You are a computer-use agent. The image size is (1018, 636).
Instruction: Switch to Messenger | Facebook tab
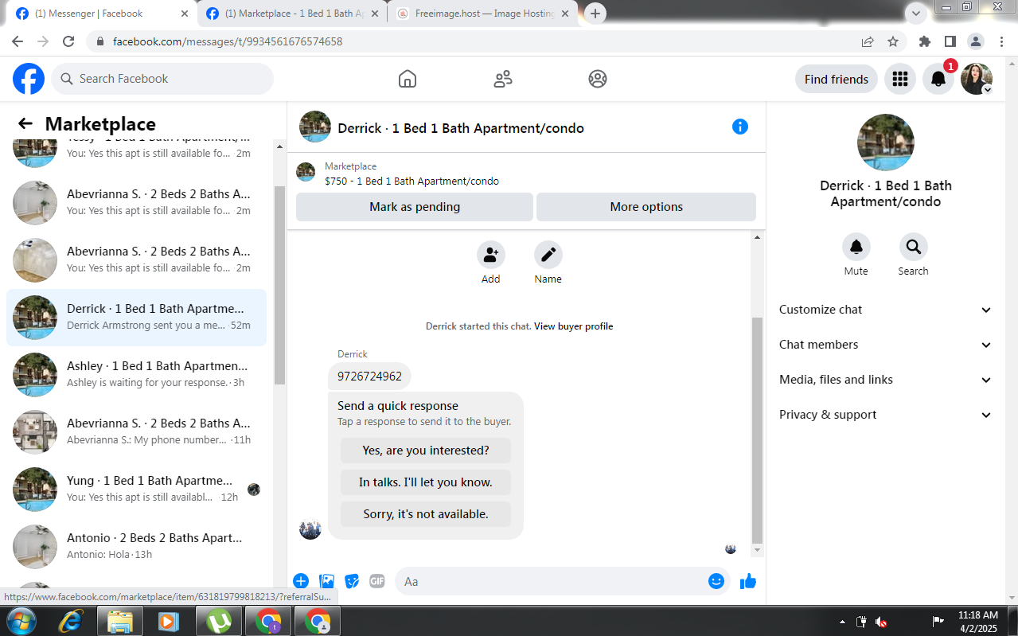[102, 14]
